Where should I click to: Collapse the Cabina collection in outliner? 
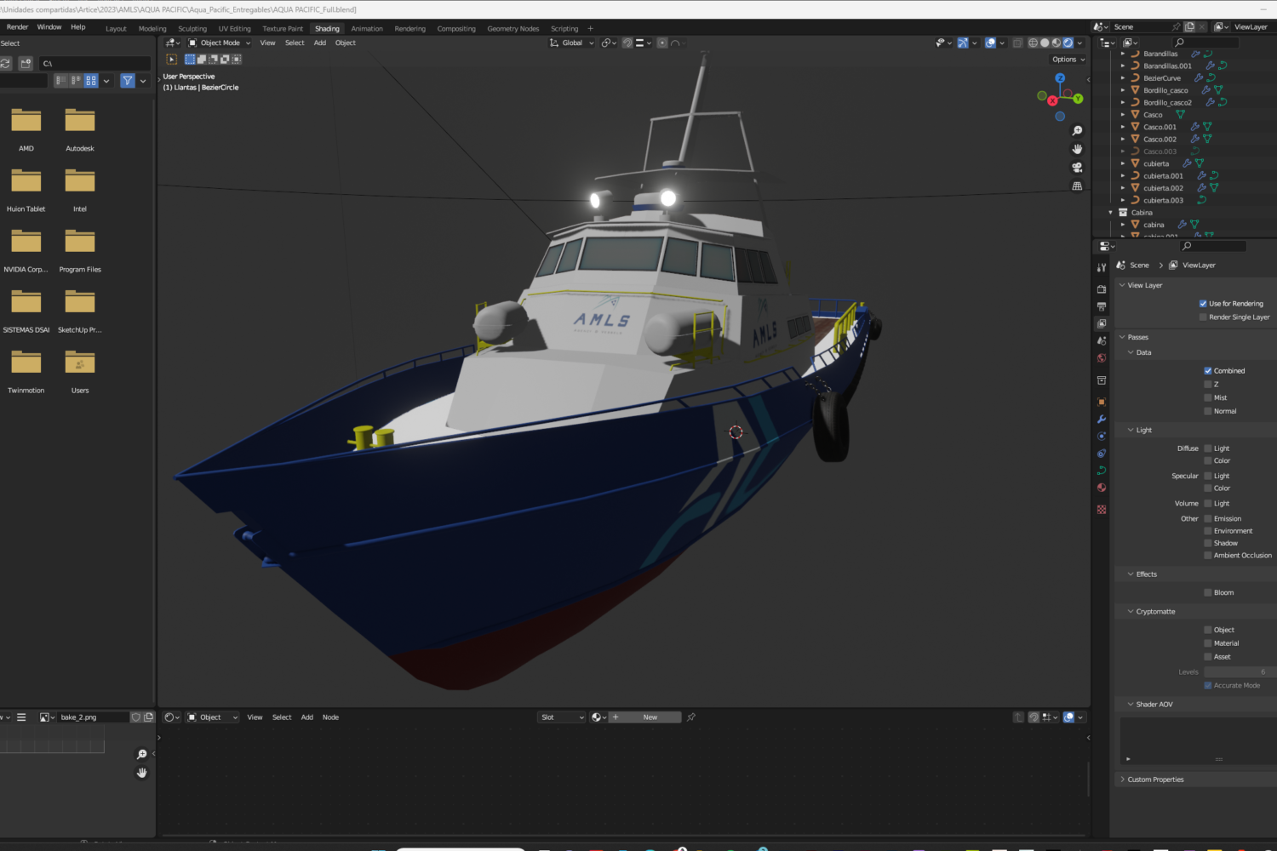(x=1111, y=213)
